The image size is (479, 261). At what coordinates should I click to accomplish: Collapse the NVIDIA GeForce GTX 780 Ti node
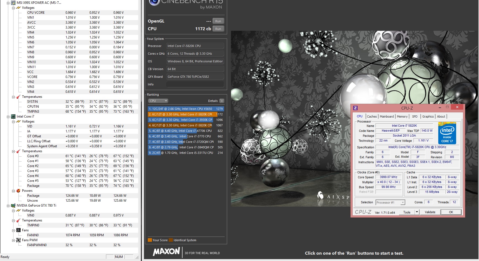[8, 206]
